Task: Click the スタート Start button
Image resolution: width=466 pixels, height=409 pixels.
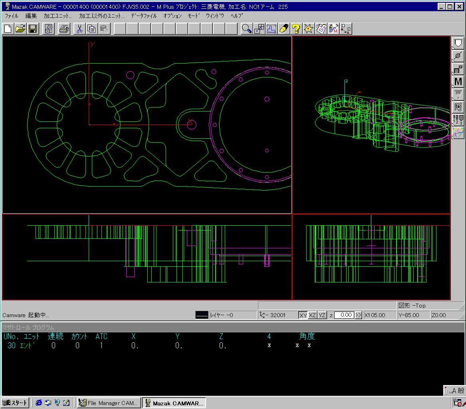Action: [x=15, y=403]
